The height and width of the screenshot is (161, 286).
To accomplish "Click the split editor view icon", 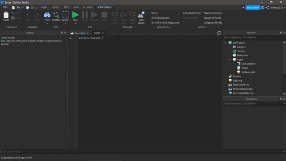I will [219, 33].
